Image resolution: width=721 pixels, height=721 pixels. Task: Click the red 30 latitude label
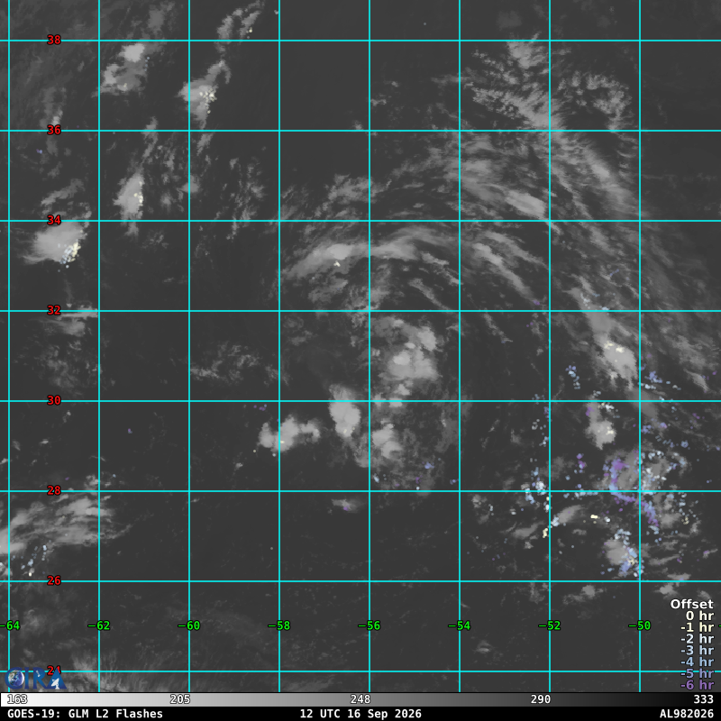click(x=54, y=400)
